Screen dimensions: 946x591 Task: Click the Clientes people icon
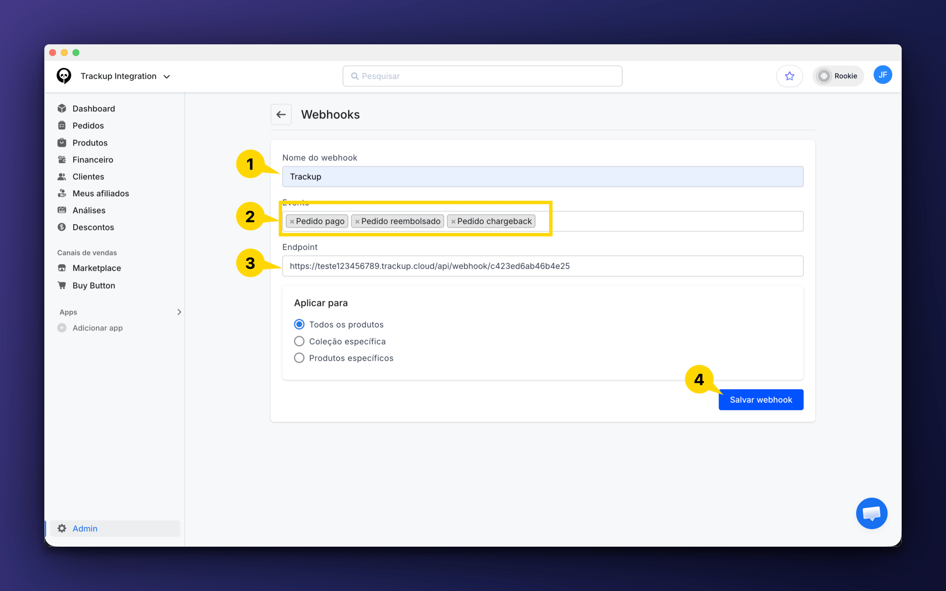[x=62, y=176]
